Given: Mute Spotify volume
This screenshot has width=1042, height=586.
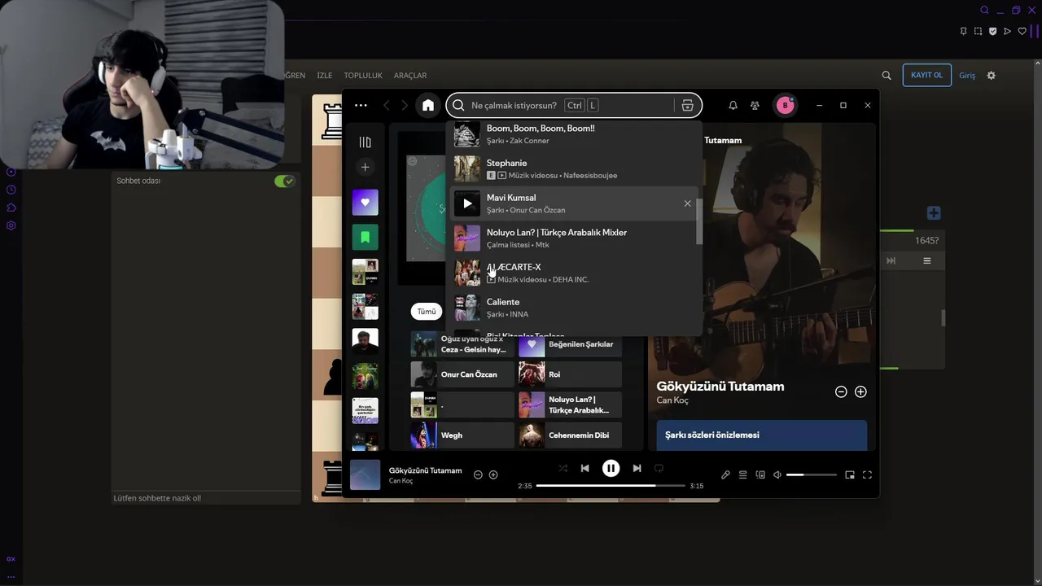Looking at the screenshot, I should pos(777,474).
